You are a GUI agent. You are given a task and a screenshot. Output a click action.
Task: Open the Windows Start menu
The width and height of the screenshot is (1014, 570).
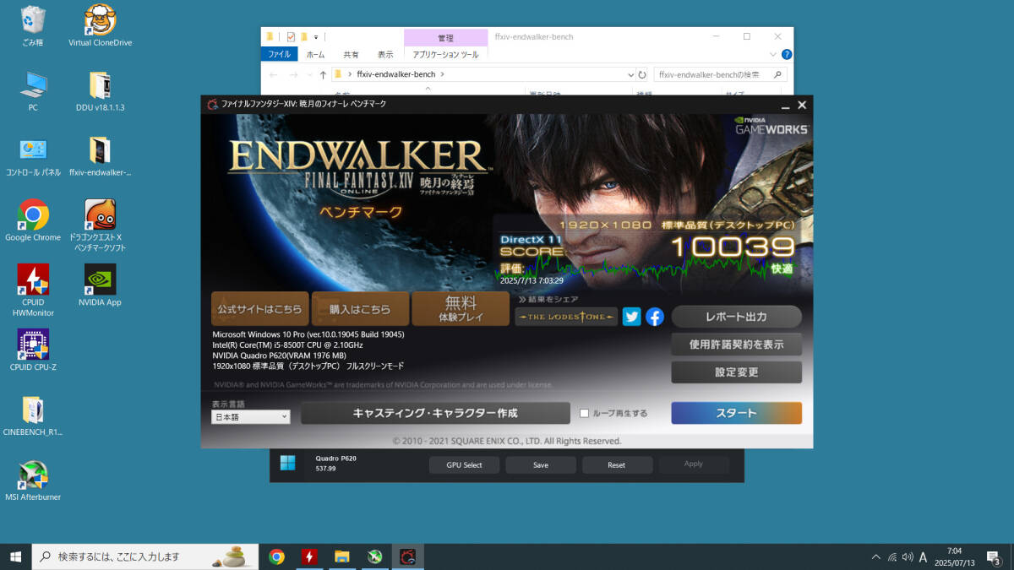15,556
